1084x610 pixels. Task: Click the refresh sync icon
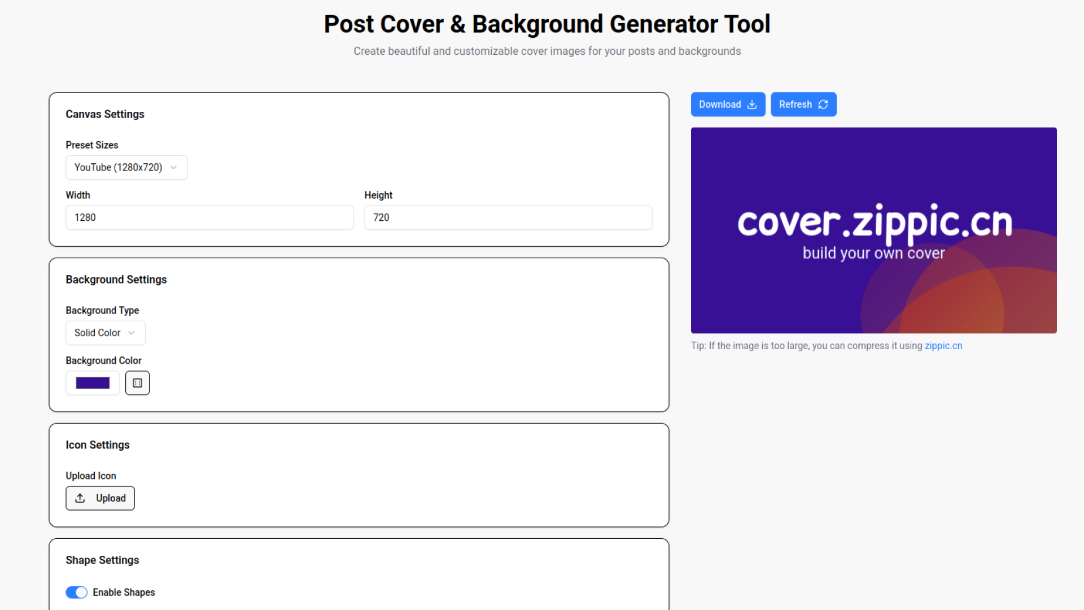823,104
